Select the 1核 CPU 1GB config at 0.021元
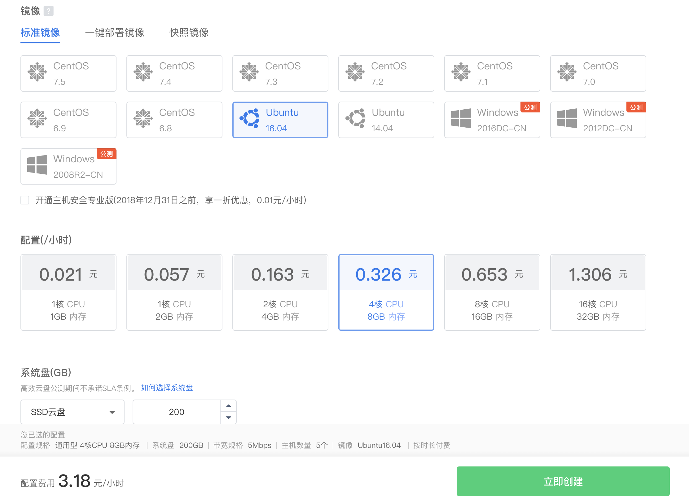 tap(68, 292)
